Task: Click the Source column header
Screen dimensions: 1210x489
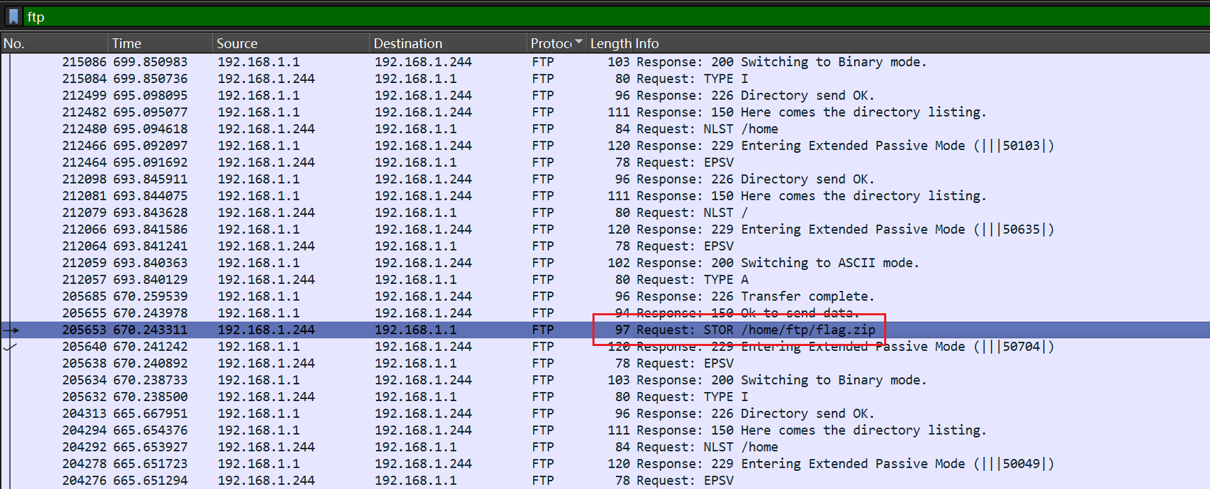Action: 237,43
